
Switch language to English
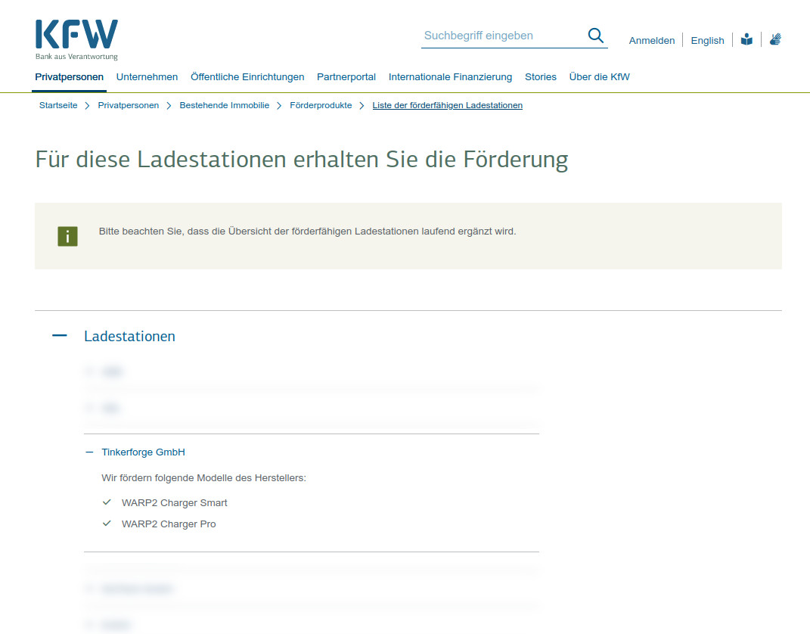(x=707, y=40)
